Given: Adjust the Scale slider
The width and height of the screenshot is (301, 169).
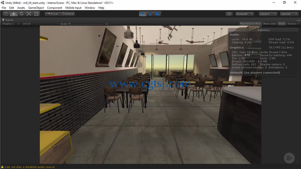Looking at the screenshot, I should coord(87,24).
